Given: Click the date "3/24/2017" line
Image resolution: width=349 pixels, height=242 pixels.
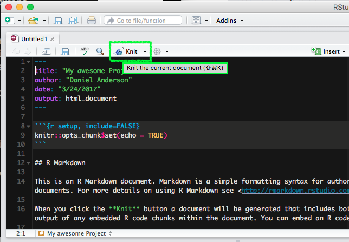Looking at the screenshot, I should pos(68,89).
